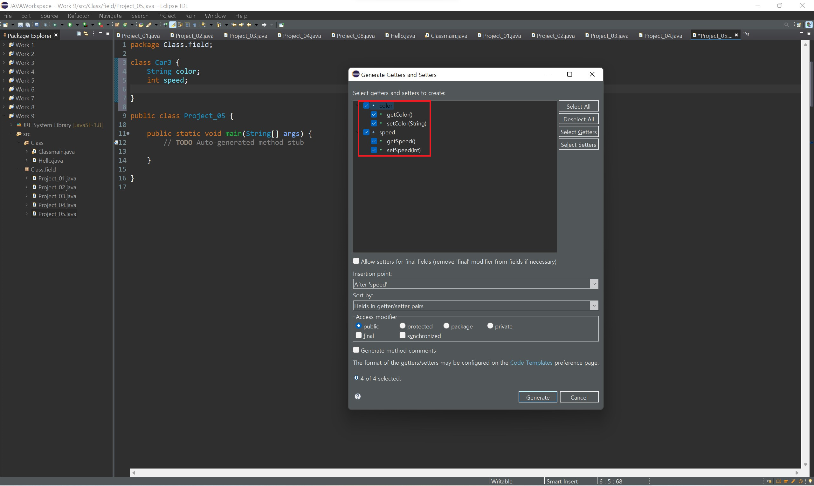Click Collapse All icon in Package Explorer

78,34
